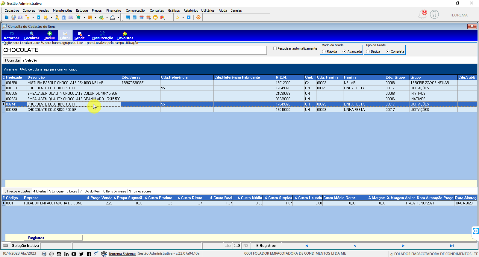Open the Teorema Sistemas link
Image resolution: width=479 pixels, height=257 pixels.
(122, 254)
